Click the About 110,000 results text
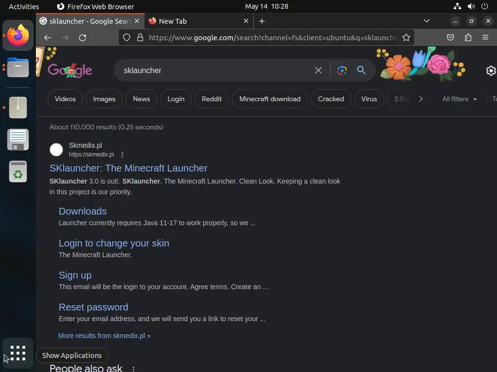The width and height of the screenshot is (497, 372). (106, 127)
